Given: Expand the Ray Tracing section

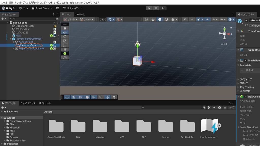Looking at the screenshot, I should tap(238, 87).
